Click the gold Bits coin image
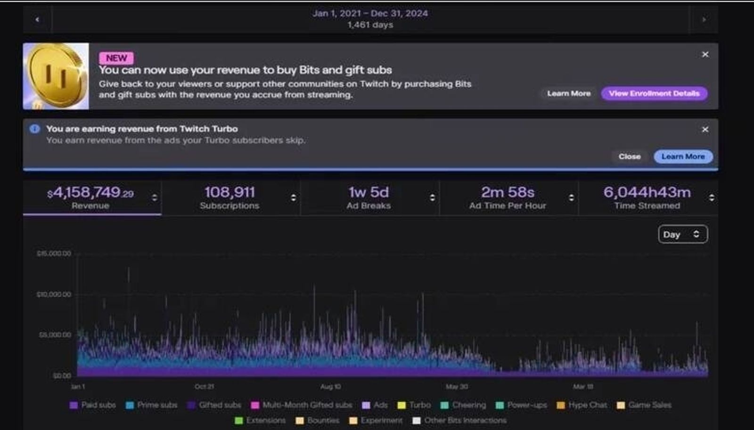 coord(56,76)
